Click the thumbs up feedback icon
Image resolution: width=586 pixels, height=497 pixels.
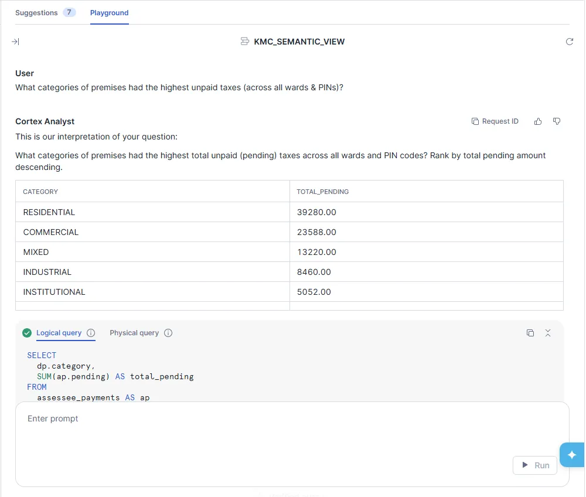click(x=538, y=121)
